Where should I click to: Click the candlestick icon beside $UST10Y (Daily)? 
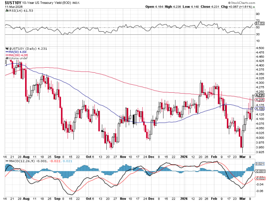click(7, 48)
